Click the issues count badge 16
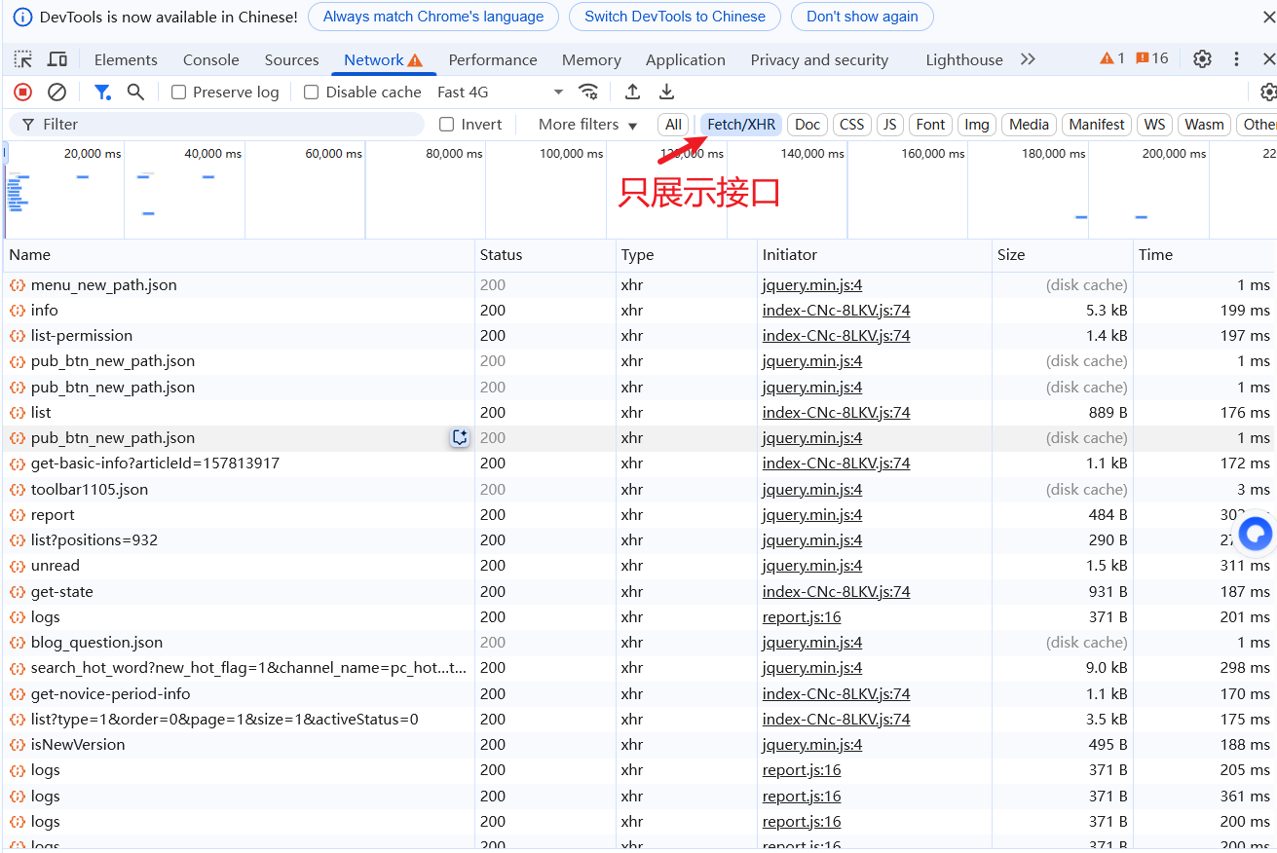The image size is (1277, 853). click(1151, 58)
